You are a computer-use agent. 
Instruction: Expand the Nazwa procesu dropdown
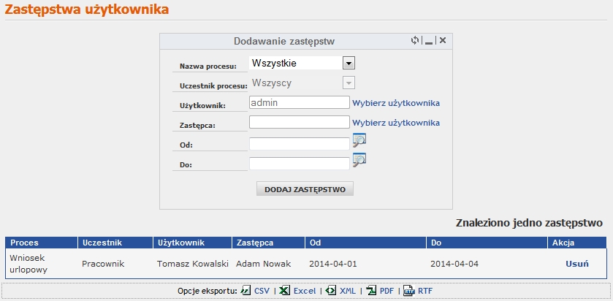click(x=349, y=63)
